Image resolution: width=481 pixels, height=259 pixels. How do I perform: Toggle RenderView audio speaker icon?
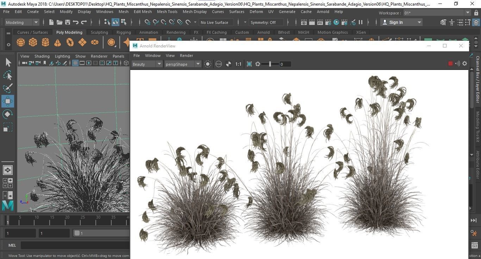click(x=457, y=64)
